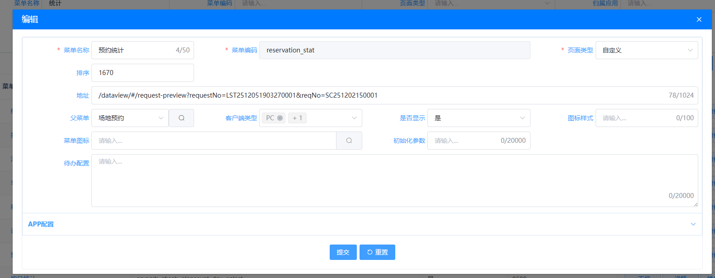Expand the 客户端类型 multi-select arrow
The height and width of the screenshot is (278, 715).
click(354, 118)
